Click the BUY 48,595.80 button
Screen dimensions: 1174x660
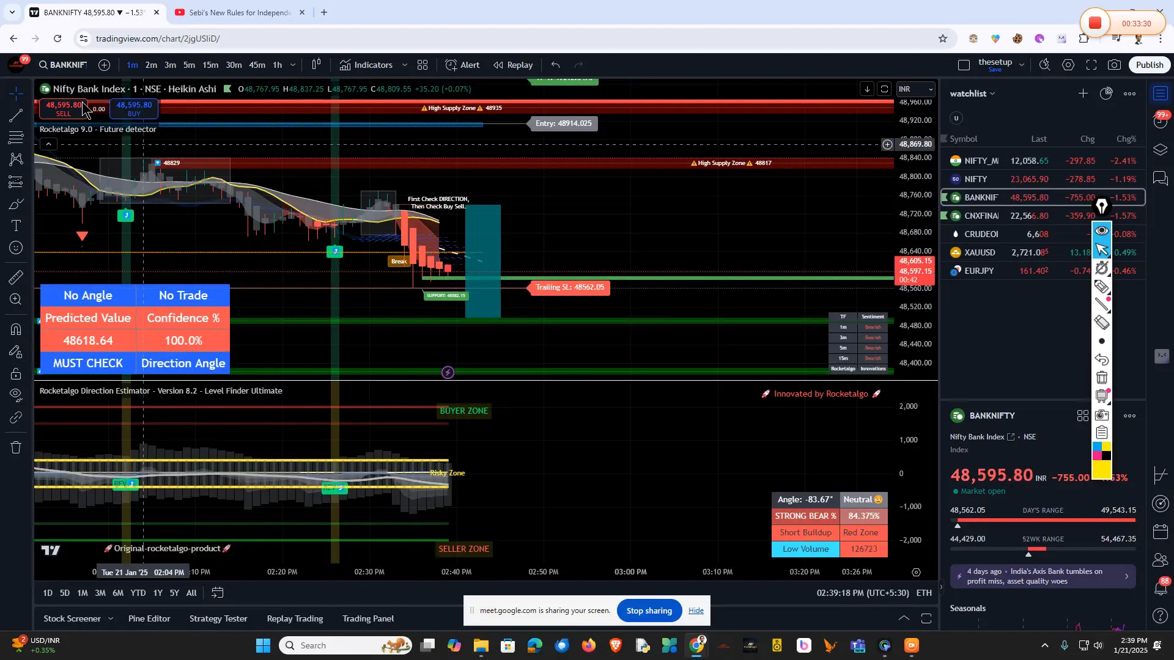click(134, 109)
